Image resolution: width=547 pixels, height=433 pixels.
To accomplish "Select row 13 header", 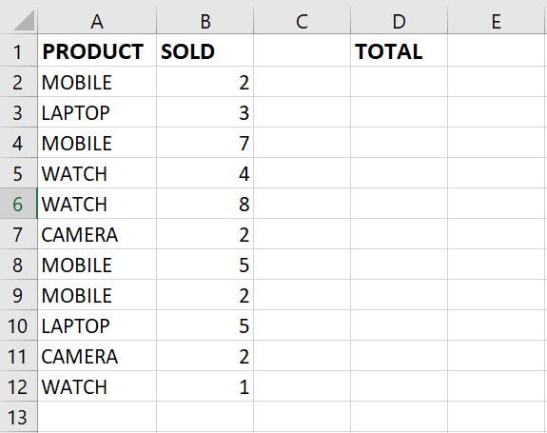I will [18, 417].
